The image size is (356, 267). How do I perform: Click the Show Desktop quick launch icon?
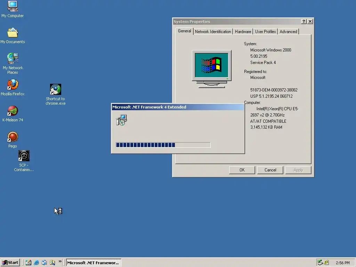pos(29,262)
